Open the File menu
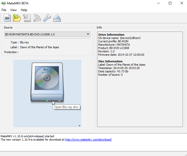Screen dimensions: 187x156 pos(4,10)
